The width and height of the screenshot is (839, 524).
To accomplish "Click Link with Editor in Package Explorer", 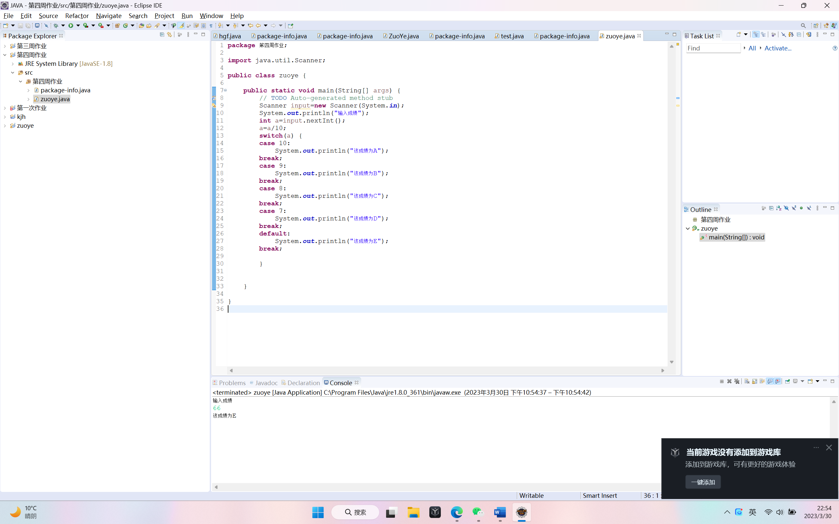I will pos(169,35).
